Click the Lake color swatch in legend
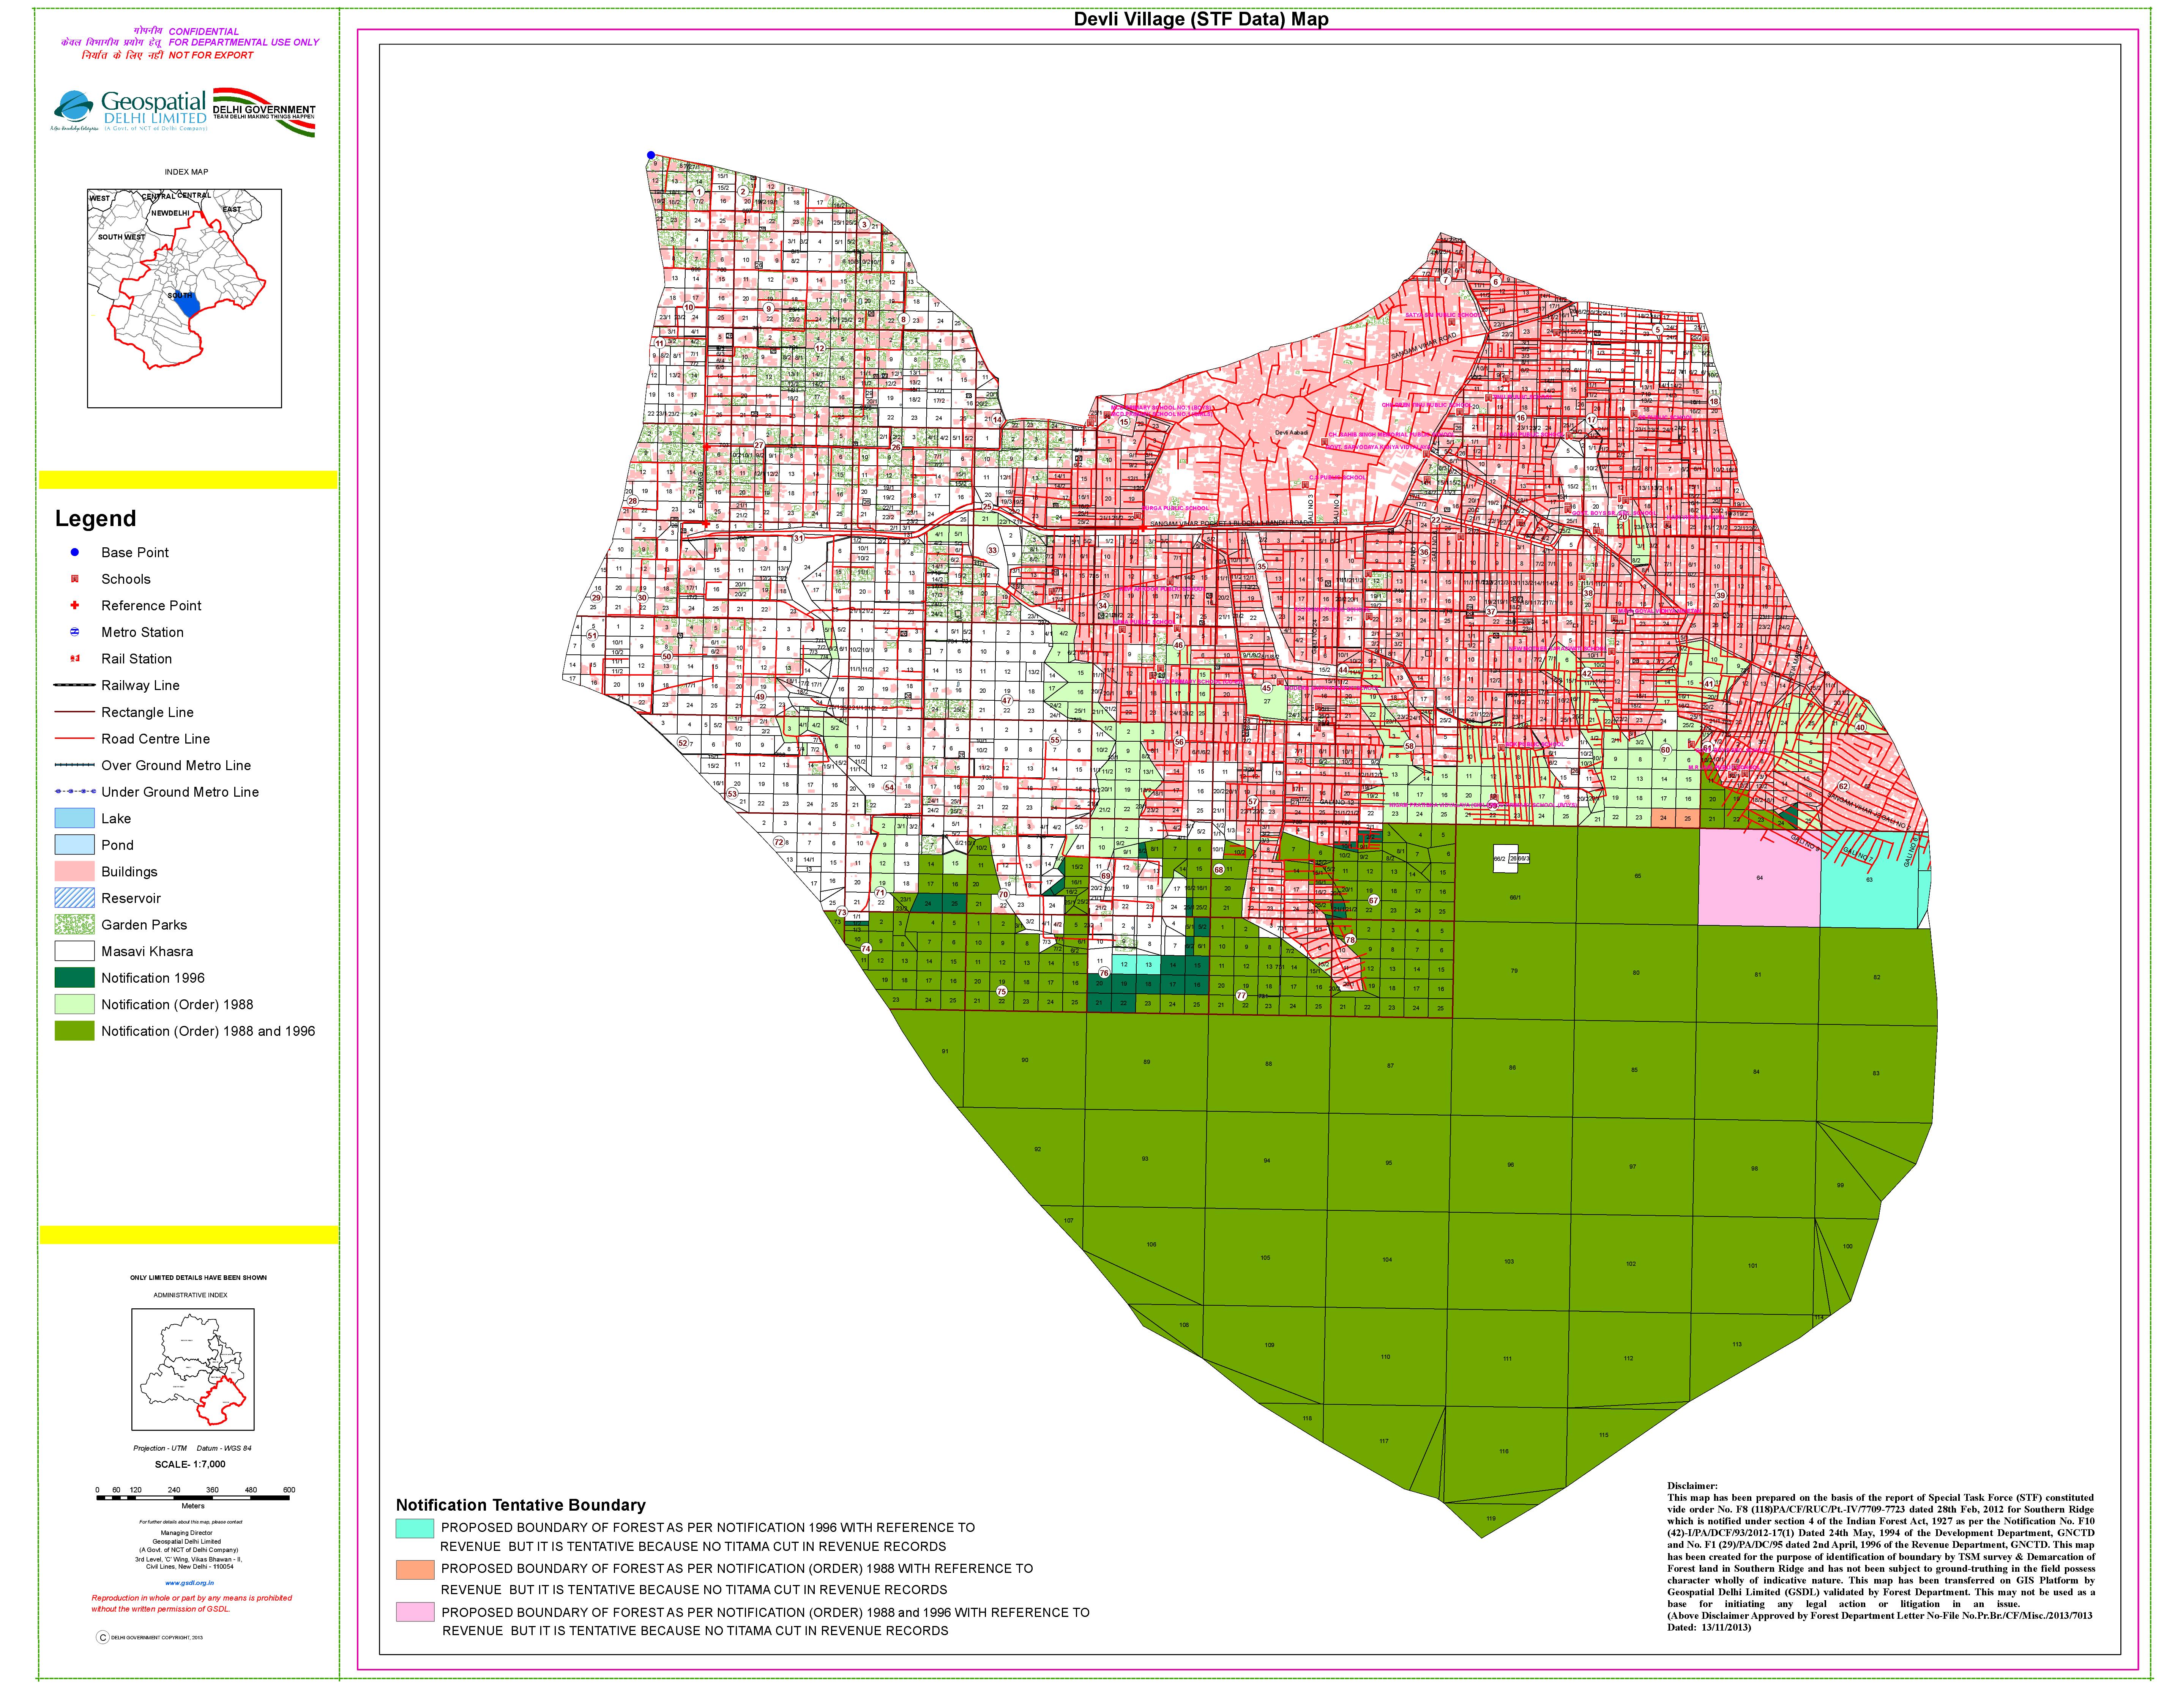The height and width of the screenshot is (1708, 2164). tap(75, 818)
